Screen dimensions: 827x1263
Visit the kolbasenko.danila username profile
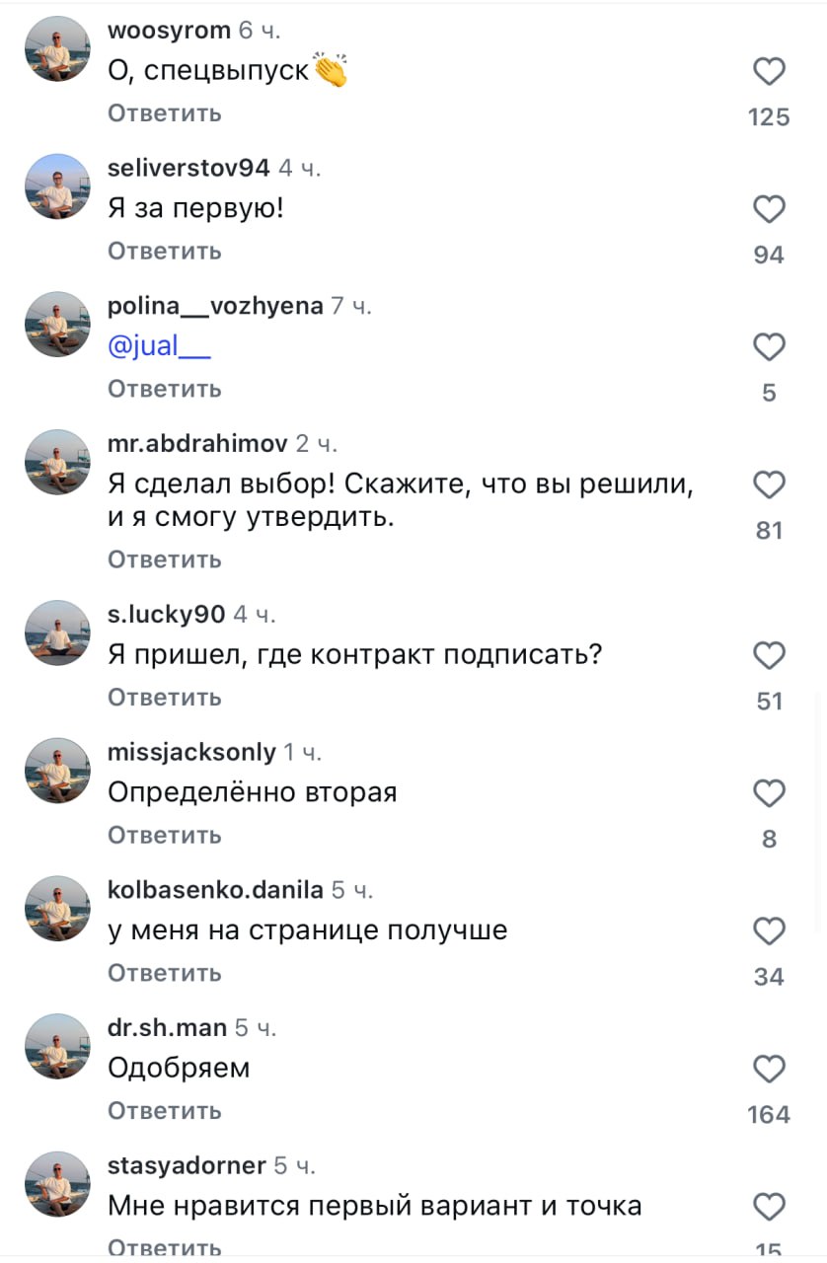pyautogui.click(x=215, y=890)
